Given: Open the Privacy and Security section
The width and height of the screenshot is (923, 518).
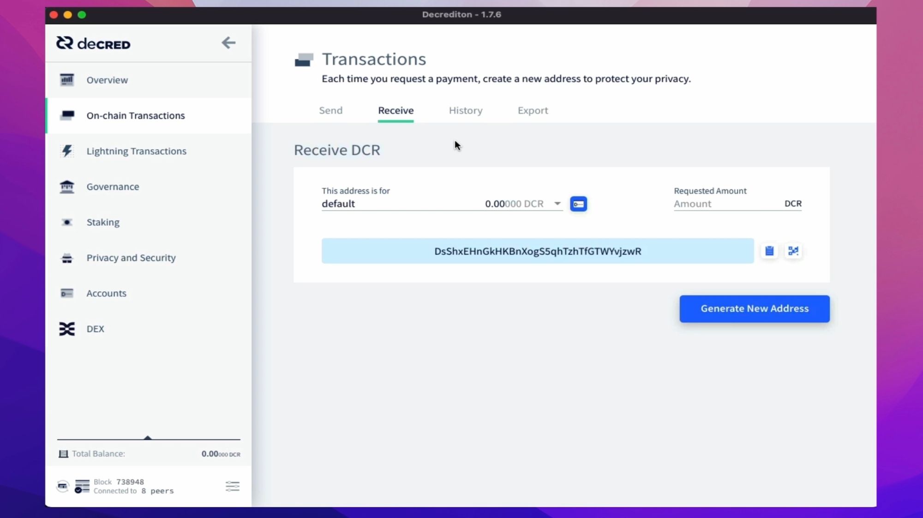Looking at the screenshot, I should tap(131, 258).
